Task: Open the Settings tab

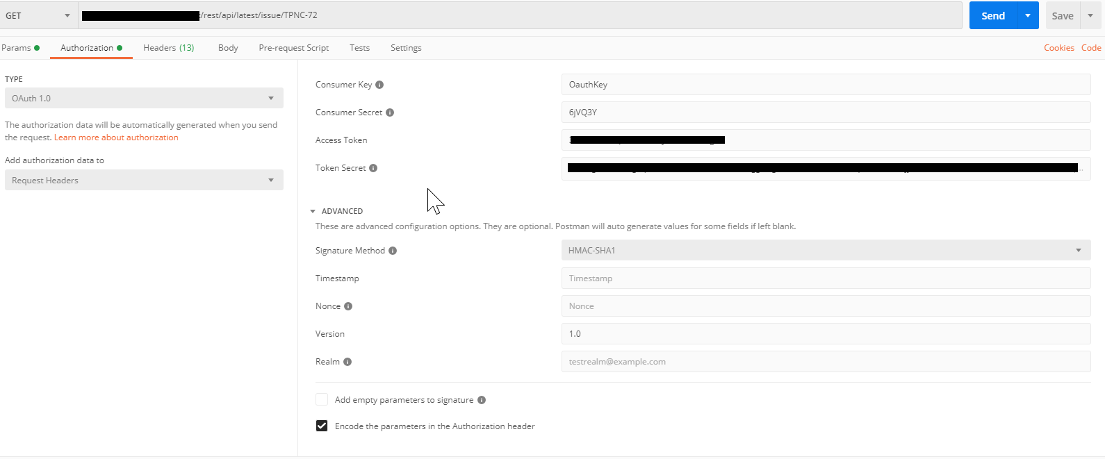Action: (x=406, y=48)
